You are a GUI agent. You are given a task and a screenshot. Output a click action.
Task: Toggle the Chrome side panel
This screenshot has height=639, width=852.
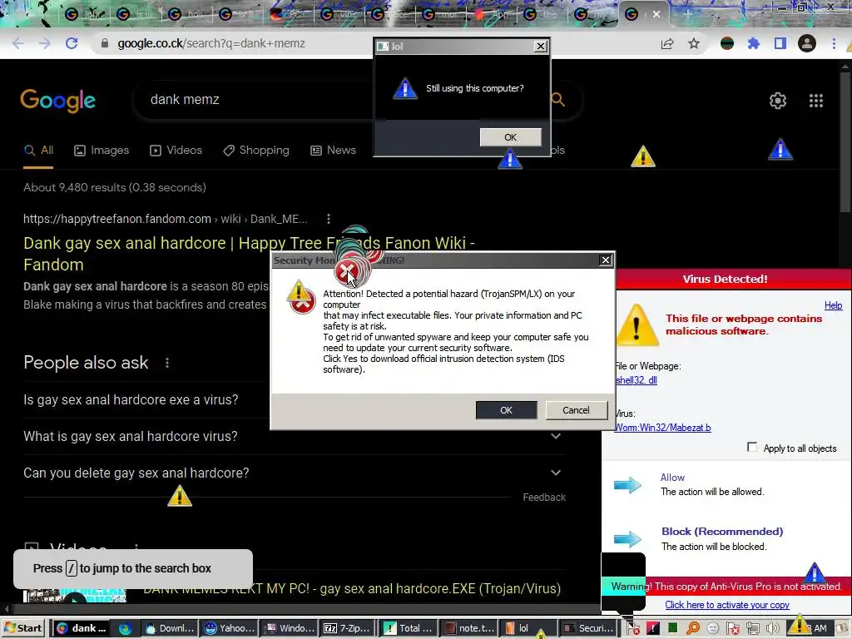pos(780,43)
